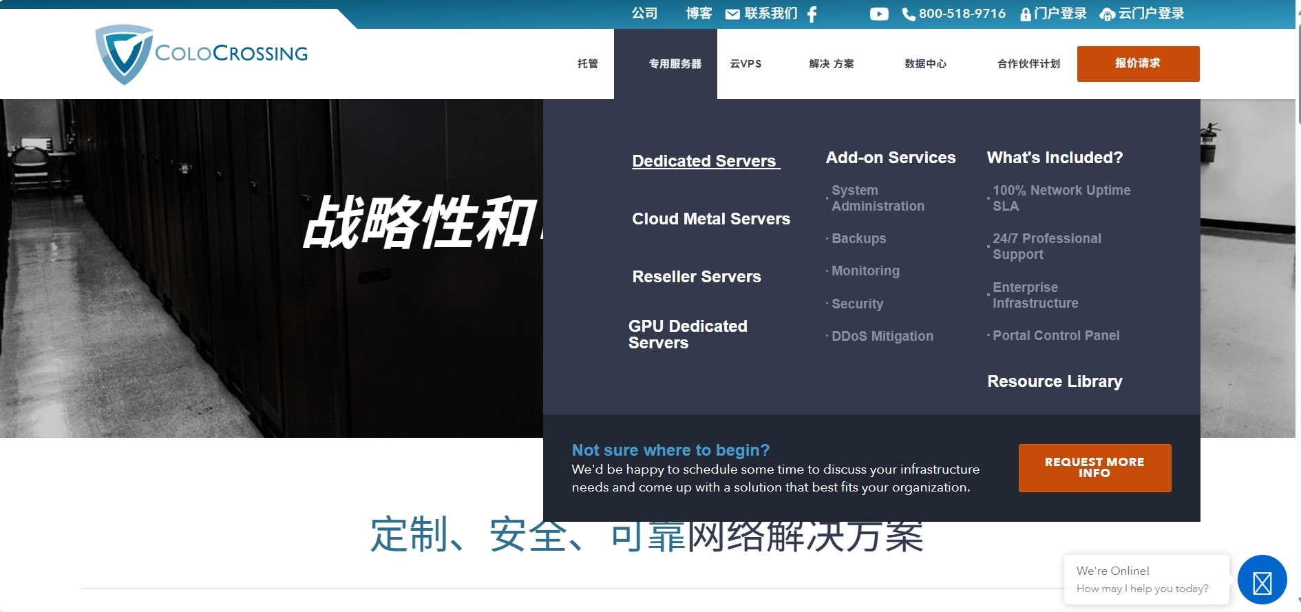Screen dimensions: 1301x612
Task: Expand the 云VPS navigation menu
Action: point(745,64)
